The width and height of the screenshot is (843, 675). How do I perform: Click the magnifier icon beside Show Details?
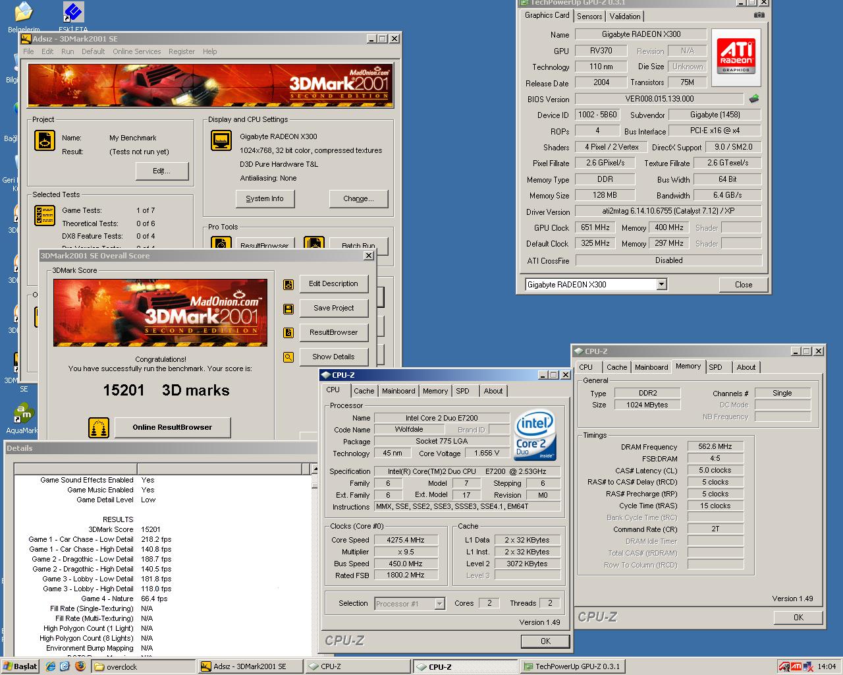pos(288,357)
